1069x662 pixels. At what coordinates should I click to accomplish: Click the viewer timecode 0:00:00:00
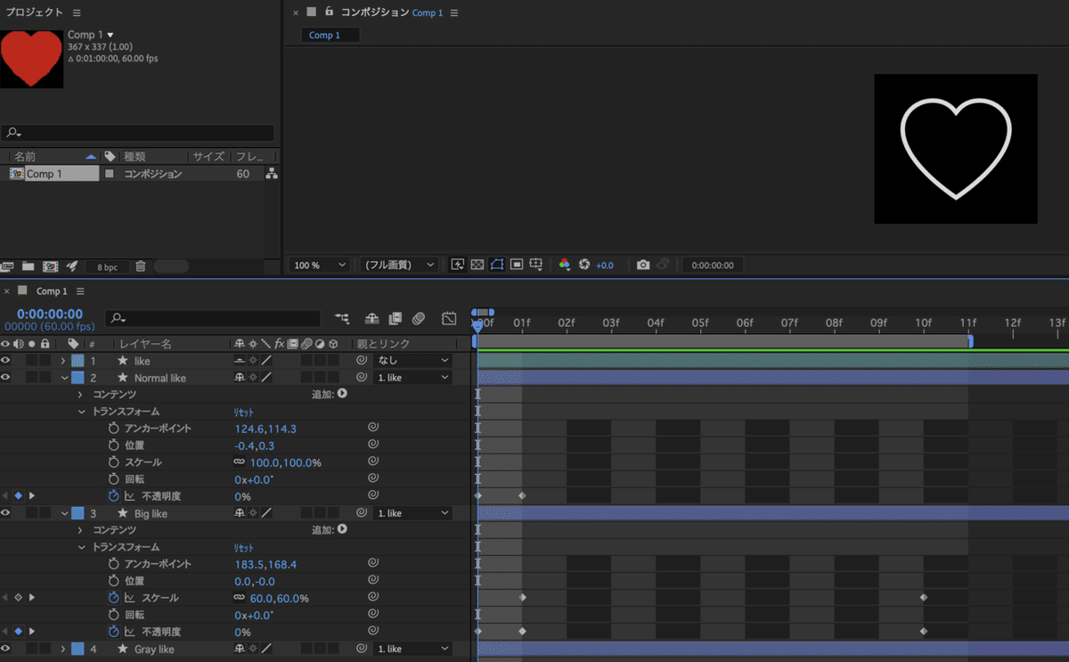pyautogui.click(x=713, y=266)
